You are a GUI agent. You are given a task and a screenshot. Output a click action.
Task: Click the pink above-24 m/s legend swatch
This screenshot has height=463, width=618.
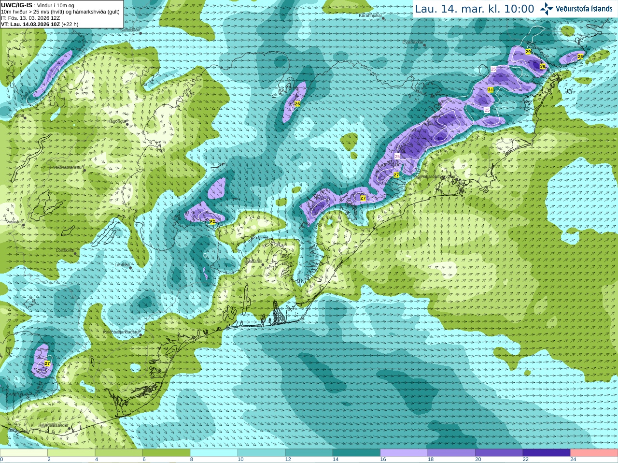[594, 453]
